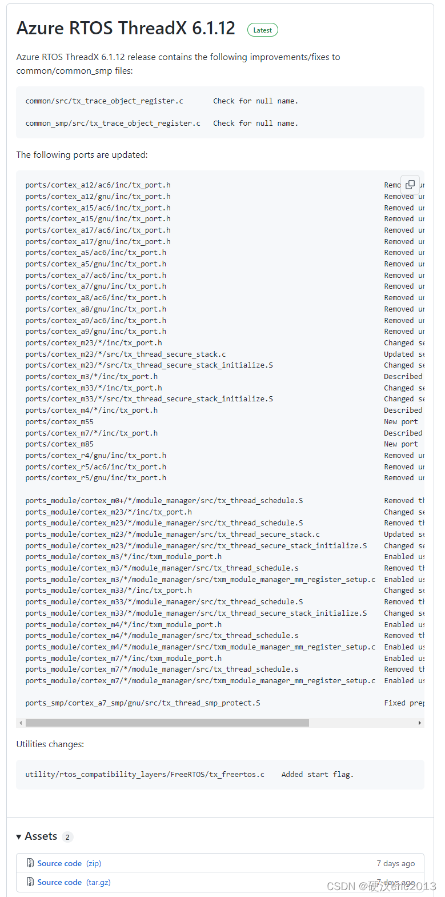Click the ports_smp tx_thread_smp_protect.S line
The height and width of the screenshot is (897, 445).
point(143,703)
